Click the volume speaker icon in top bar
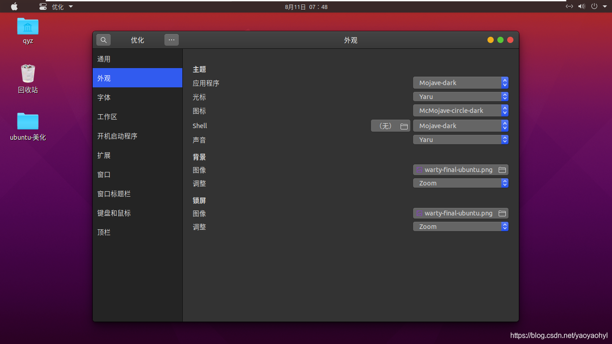612x344 pixels. point(582,6)
